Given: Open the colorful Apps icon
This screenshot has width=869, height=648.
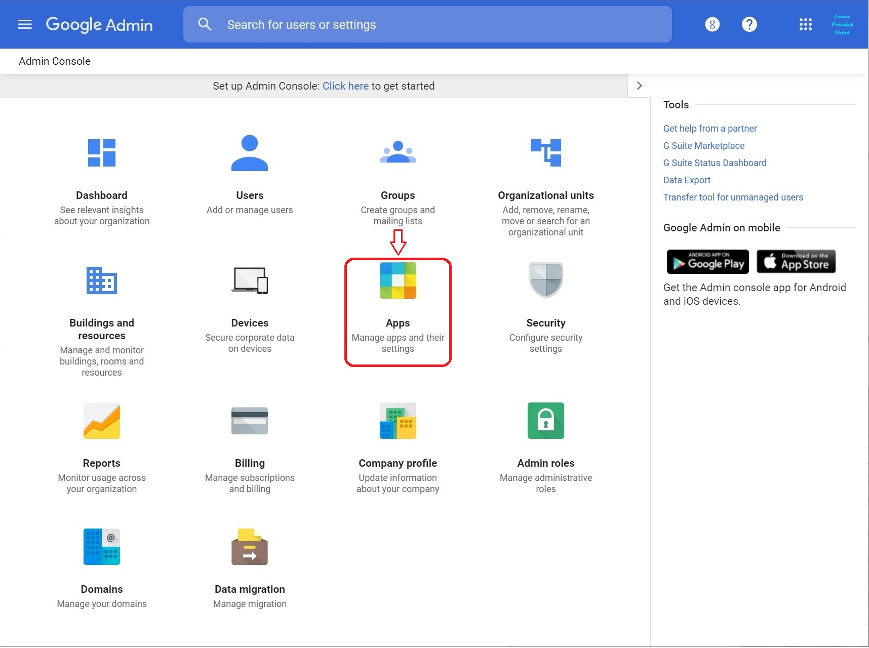Looking at the screenshot, I should coord(398,280).
